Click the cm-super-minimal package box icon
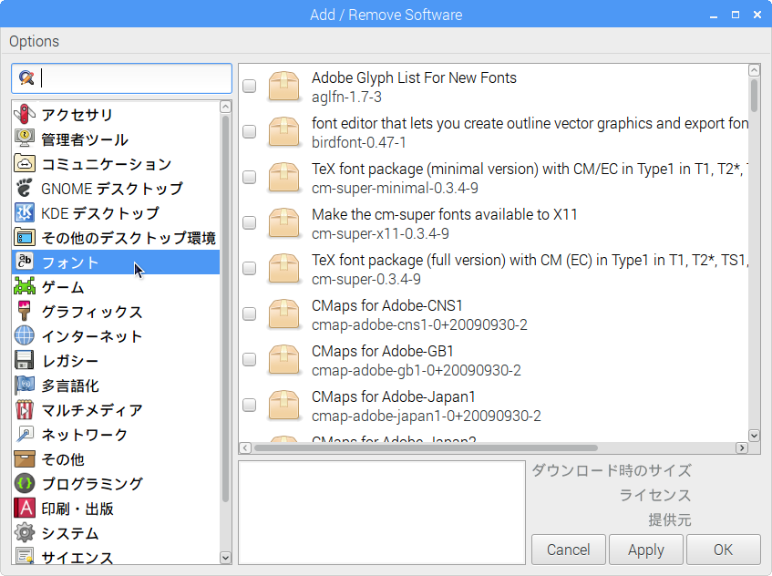The height and width of the screenshot is (576, 772). (x=283, y=177)
